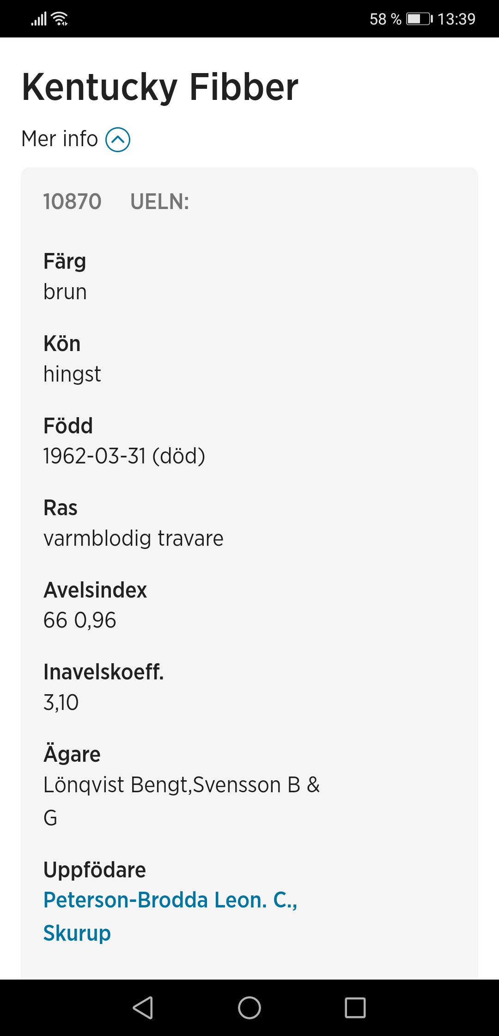Image resolution: width=499 pixels, height=1036 pixels.
Task: Open recent apps square button
Action: (x=355, y=1007)
